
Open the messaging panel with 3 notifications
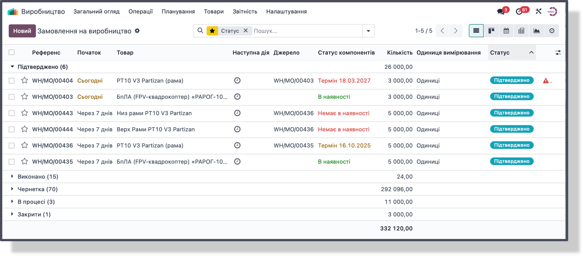click(500, 11)
